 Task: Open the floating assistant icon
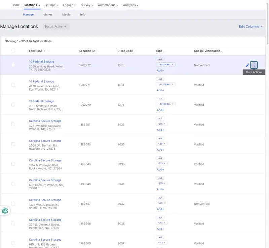tap(5, 211)
